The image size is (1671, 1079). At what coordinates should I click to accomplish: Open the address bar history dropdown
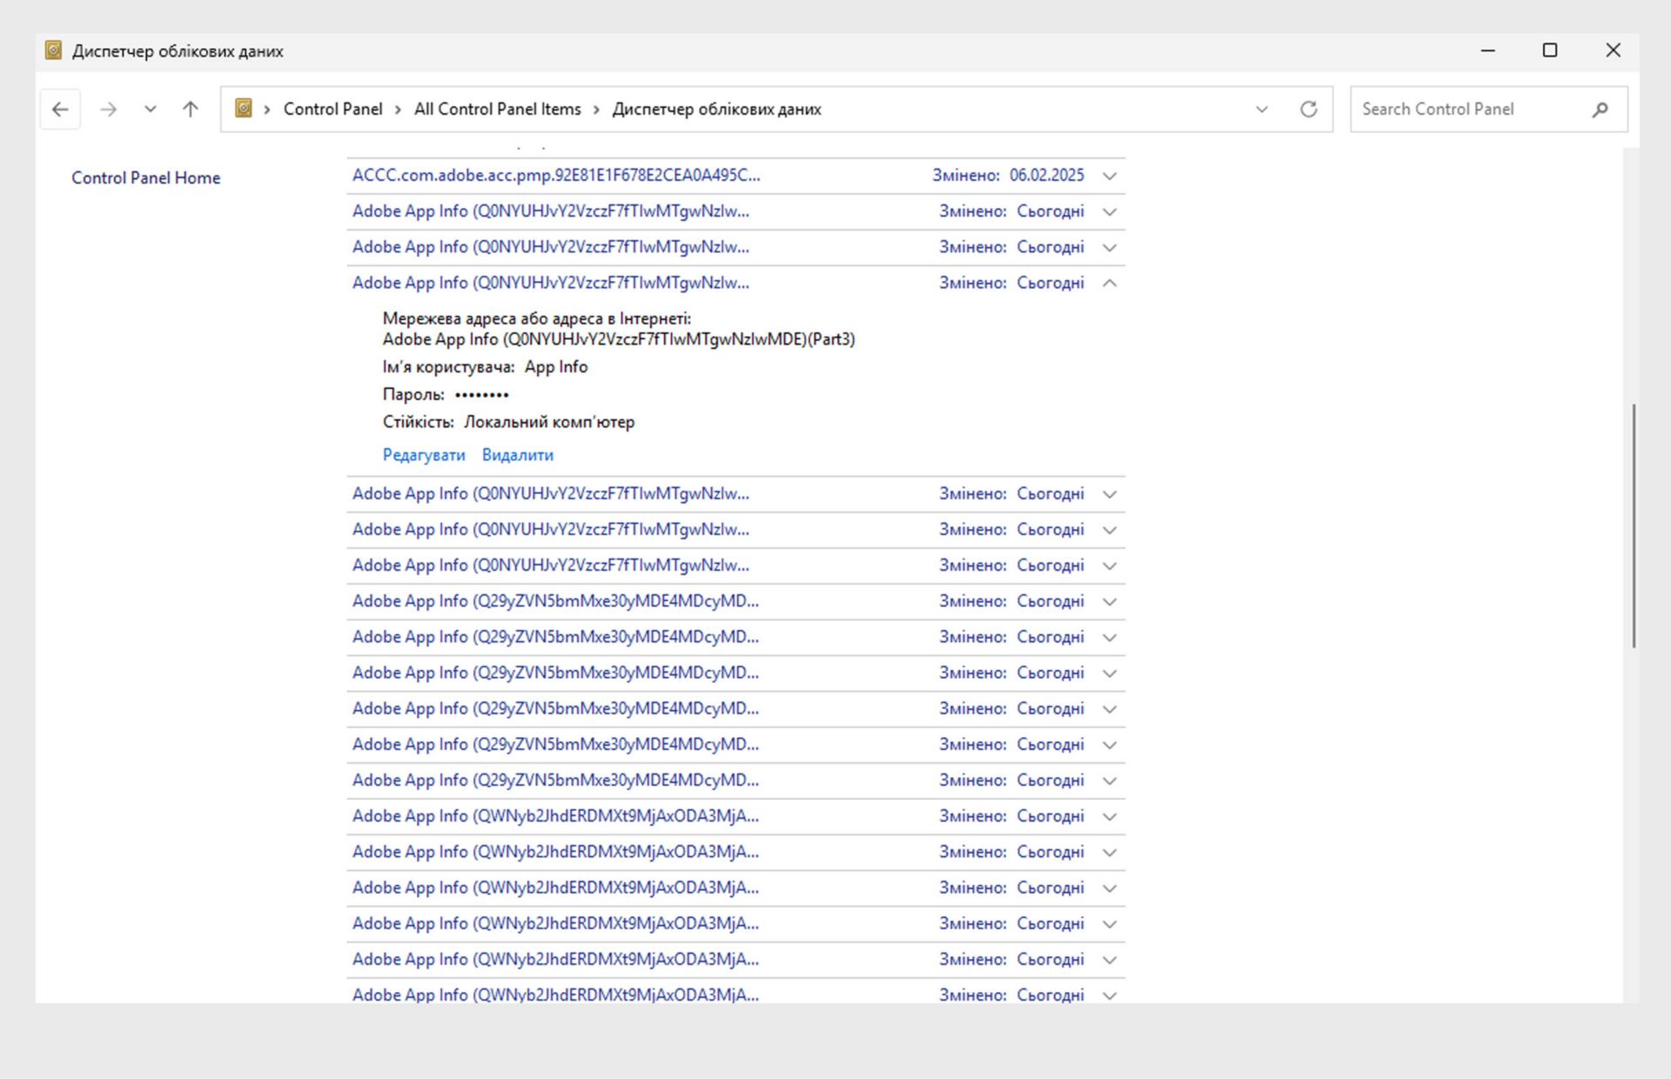pos(1262,110)
